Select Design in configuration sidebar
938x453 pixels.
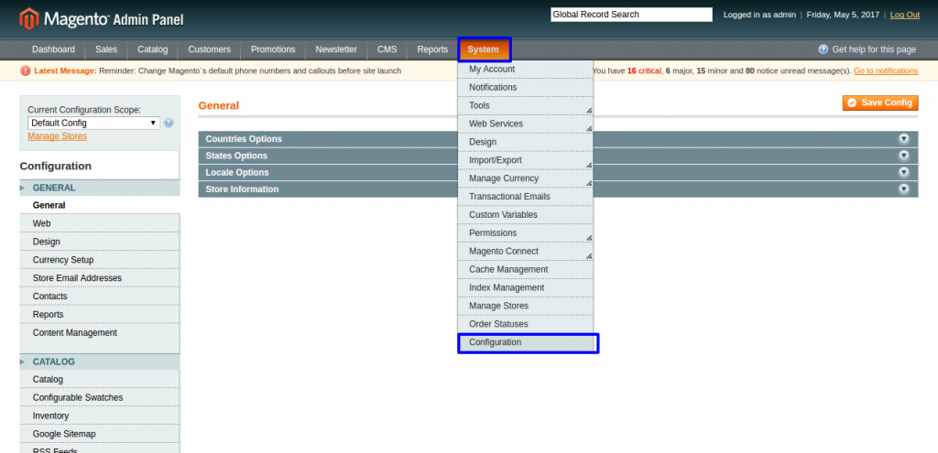pyautogui.click(x=99, y=242)
